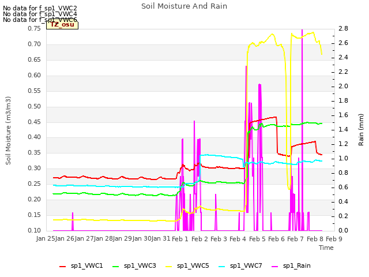Click 0.50 soil moisture axis value
The image size is (369, 277).
(35, 106)
